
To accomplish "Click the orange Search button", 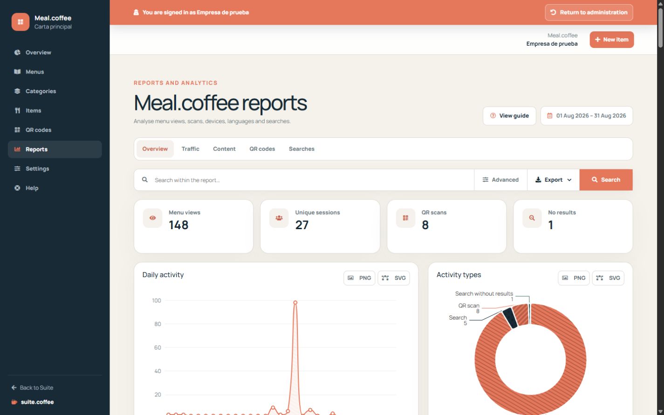I will (x=606, y=180).
